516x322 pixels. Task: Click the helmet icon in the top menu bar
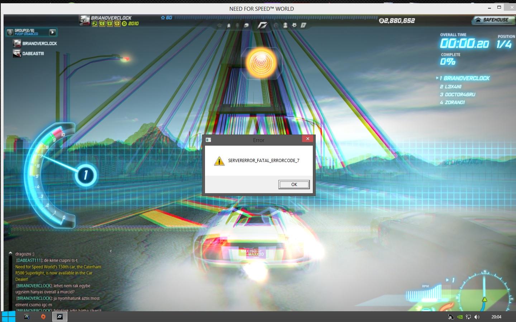(x=246, y=25)
